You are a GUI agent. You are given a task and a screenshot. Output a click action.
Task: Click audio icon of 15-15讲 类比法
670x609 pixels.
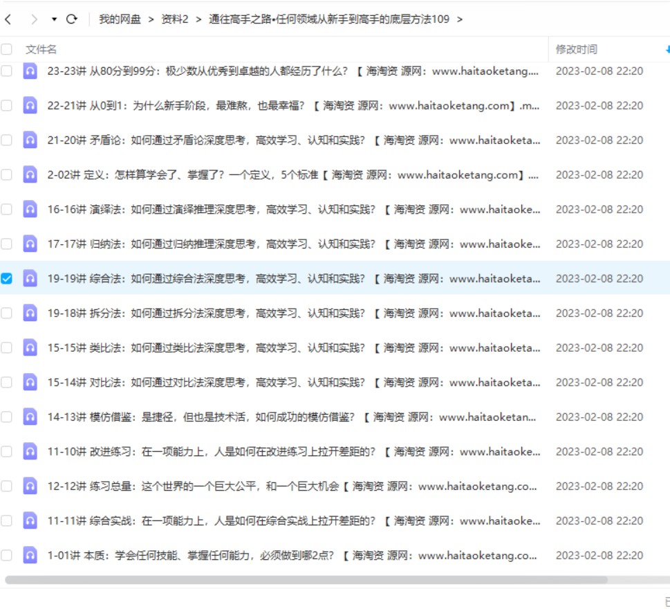tap(30, 347)
